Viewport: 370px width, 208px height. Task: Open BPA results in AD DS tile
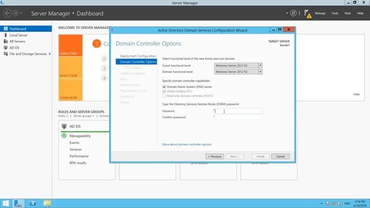point(78,163)
